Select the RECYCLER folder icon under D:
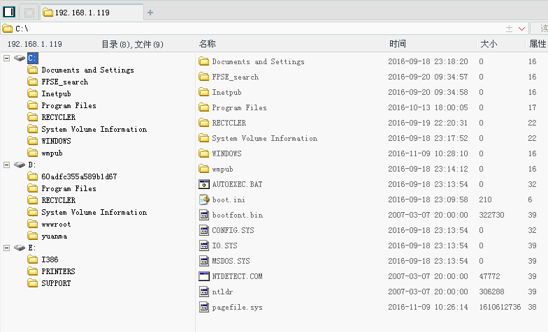 pos(32,200)
